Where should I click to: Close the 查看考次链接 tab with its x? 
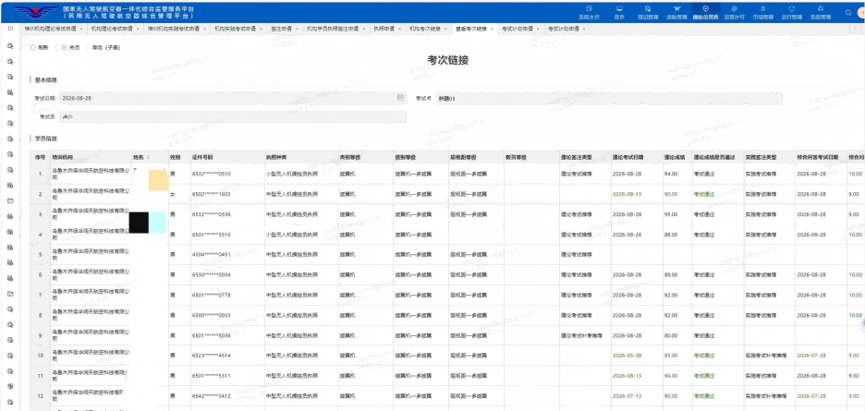pos(492,29)
